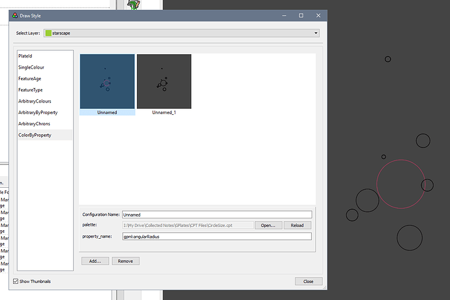The height and width of the screenshot is (300, 450).
Task: Select the FeatureAge style category
Action: pyautogui.click(x=45, y=78)
